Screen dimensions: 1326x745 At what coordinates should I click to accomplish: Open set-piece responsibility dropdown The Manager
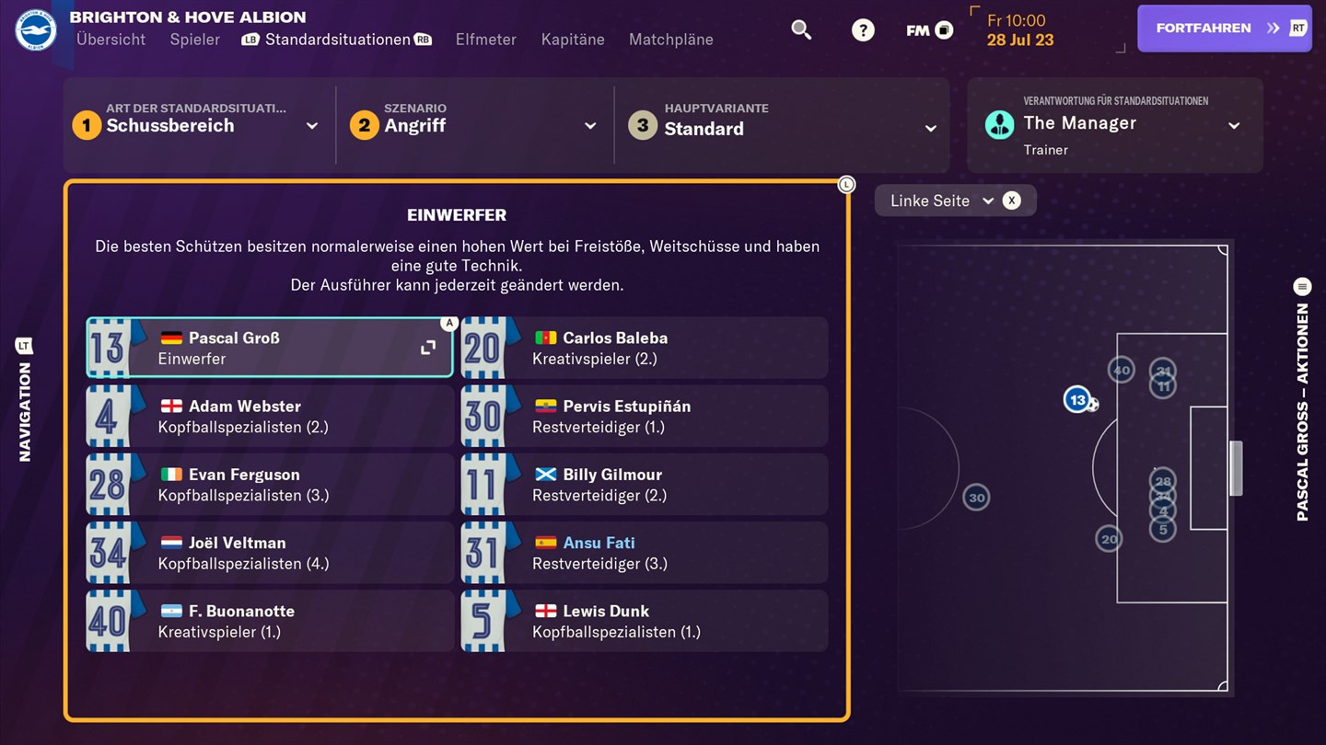(x=1234, y=126)
